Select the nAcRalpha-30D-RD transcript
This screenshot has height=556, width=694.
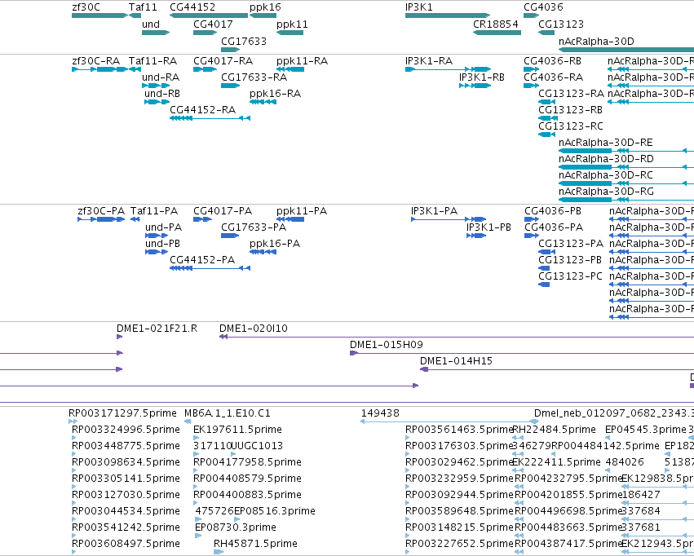point(626,167)
